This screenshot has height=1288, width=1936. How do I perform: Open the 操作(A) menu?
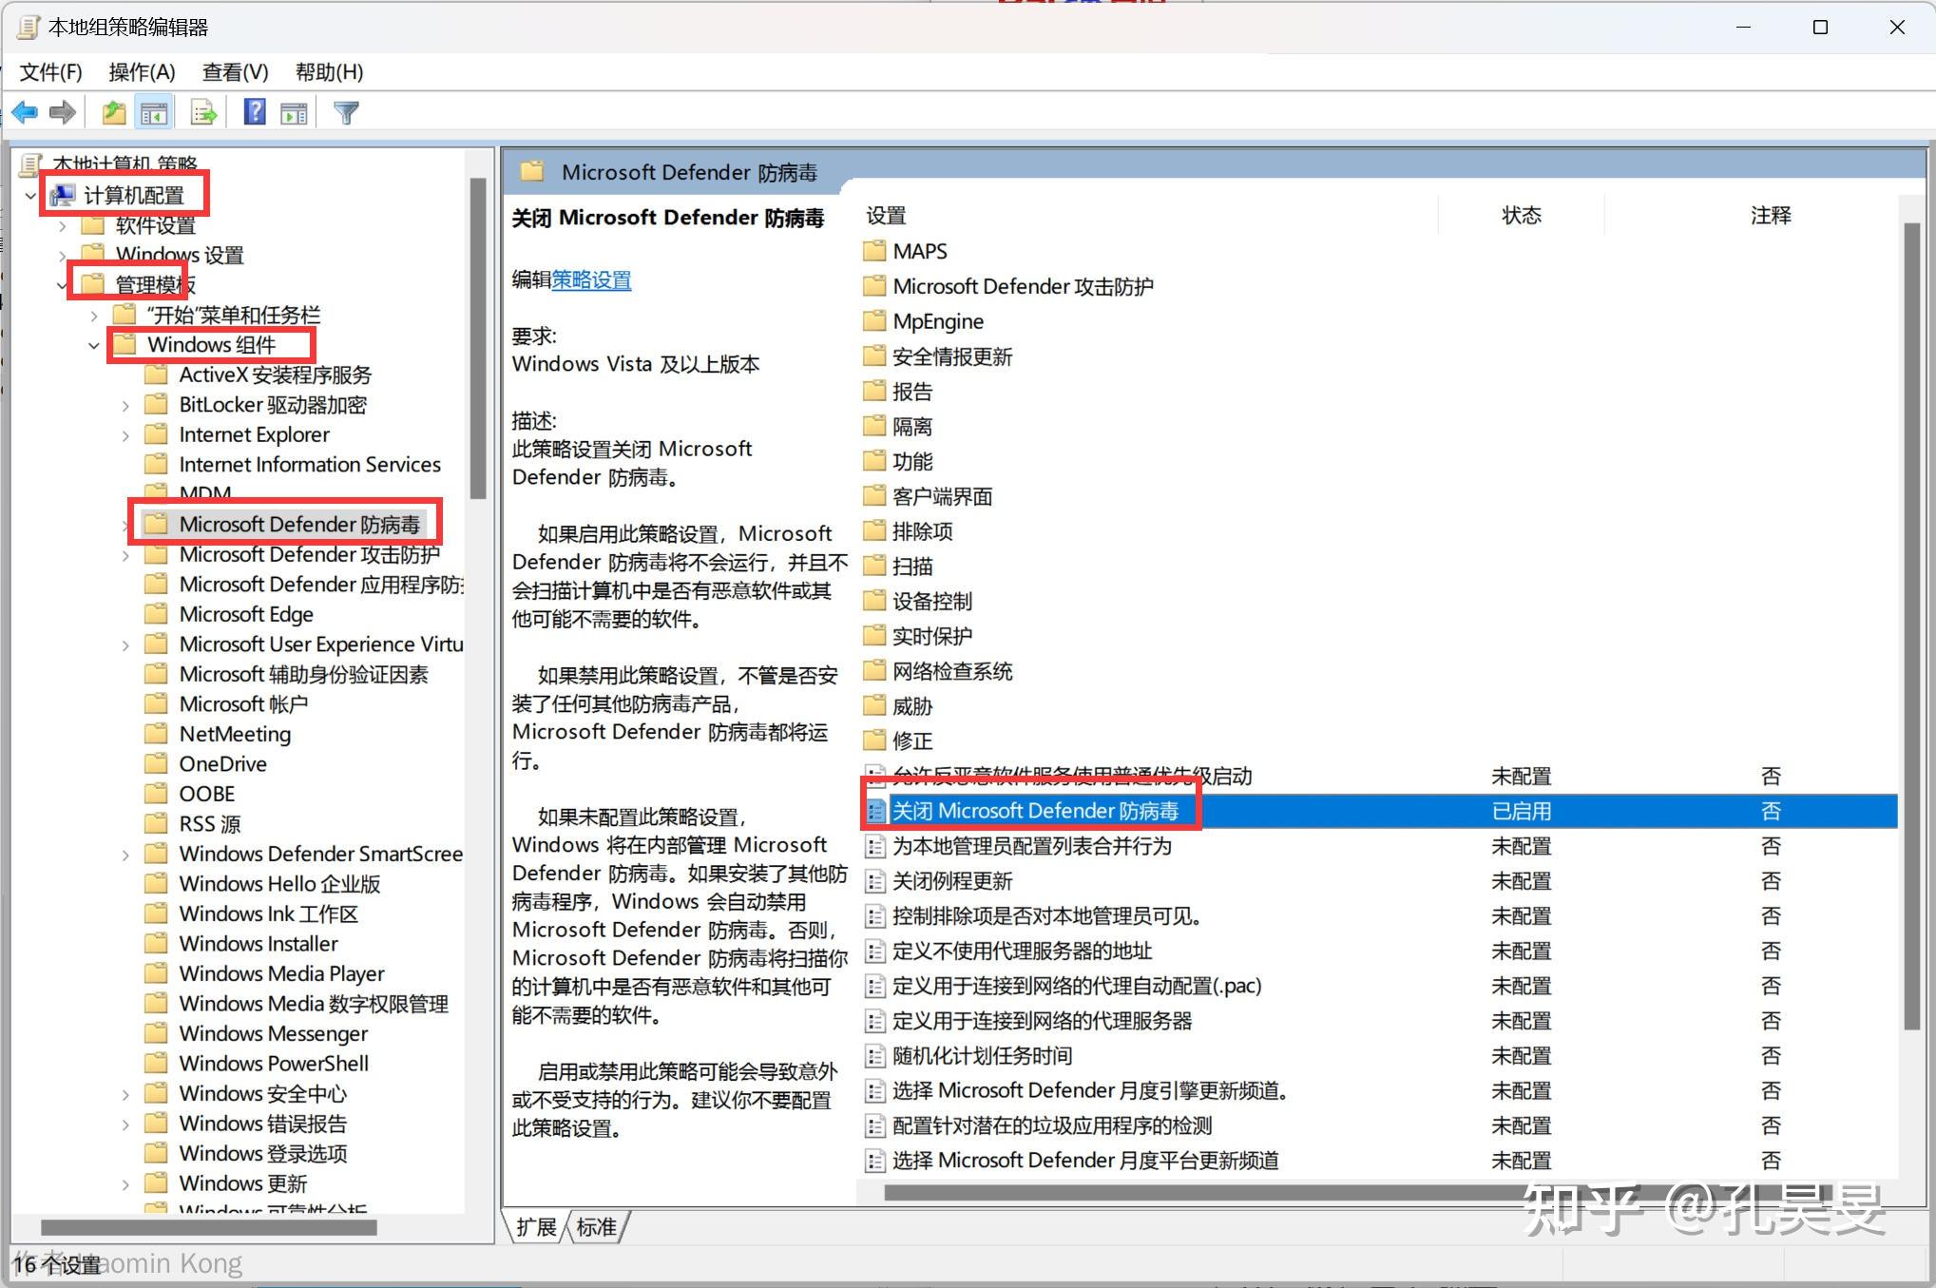click(x=142, y=72)
